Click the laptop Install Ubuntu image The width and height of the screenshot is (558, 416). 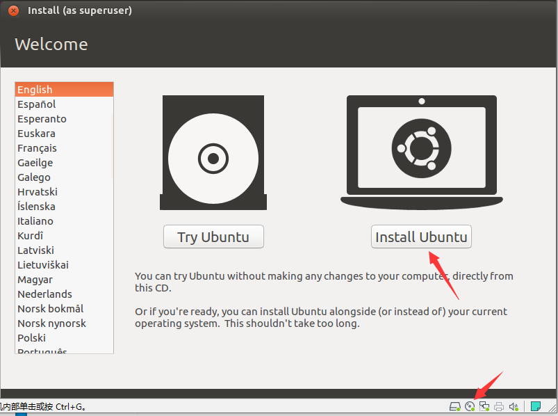(421, 152)
